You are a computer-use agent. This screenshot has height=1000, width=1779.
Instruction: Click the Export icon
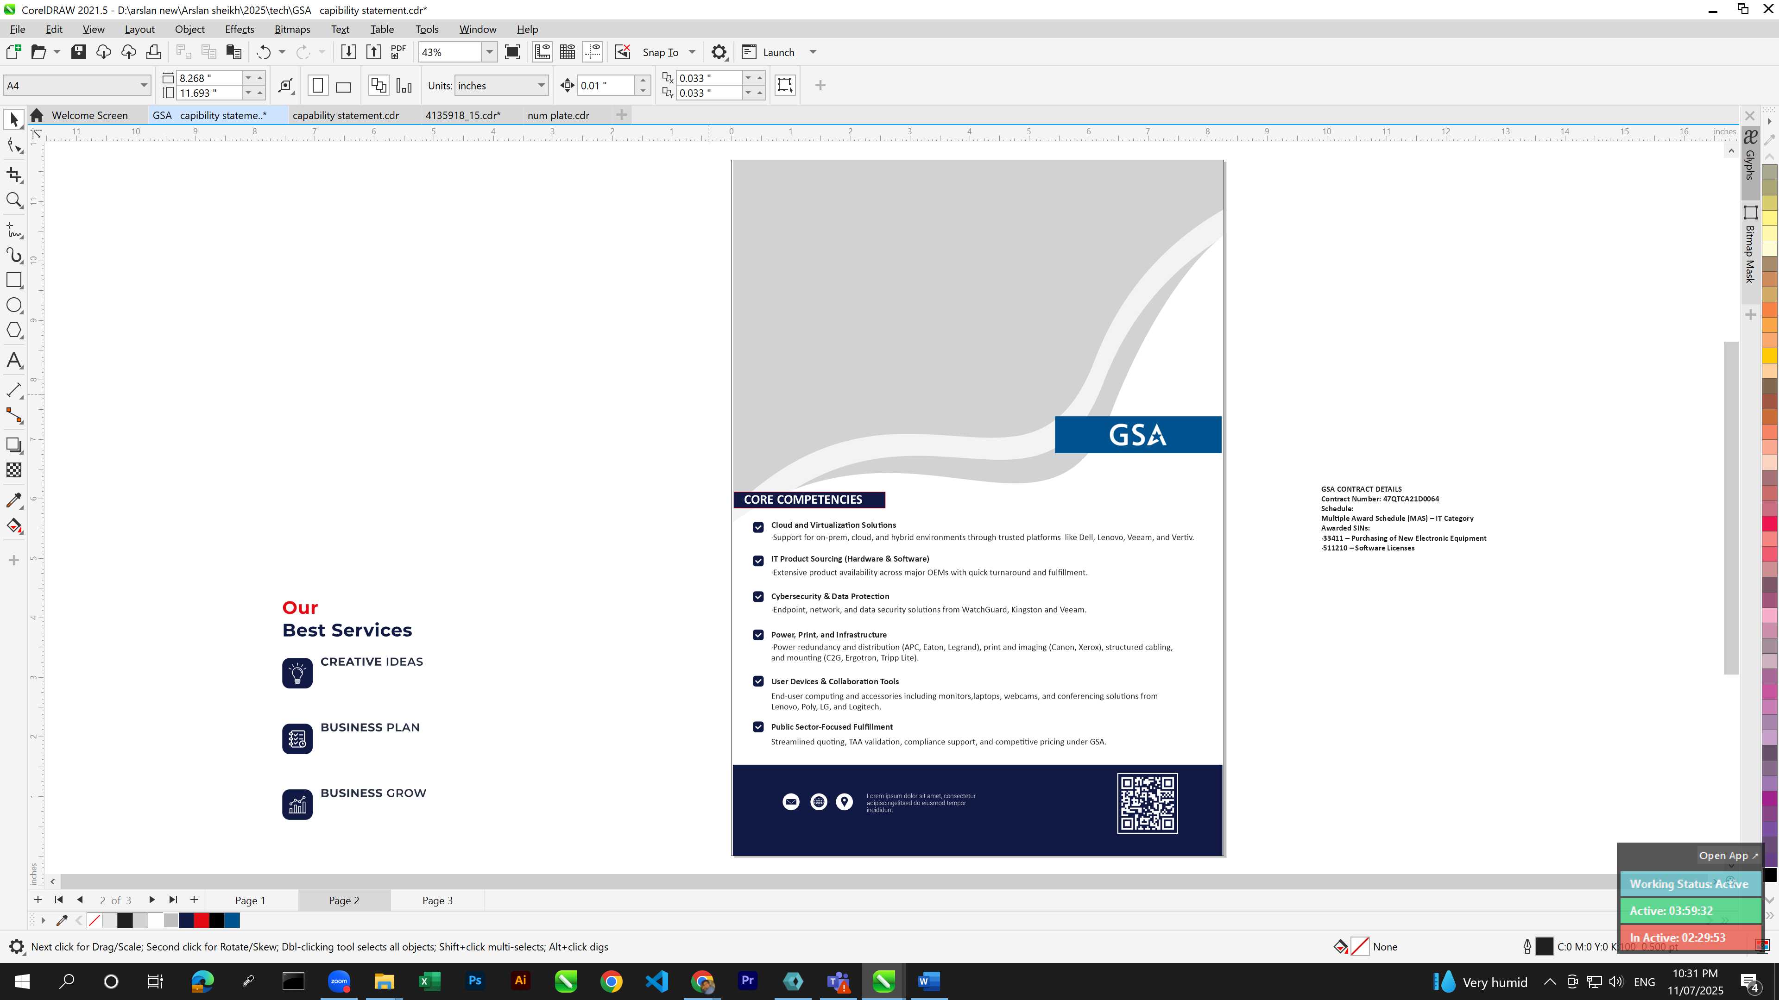tap(373, 52)
